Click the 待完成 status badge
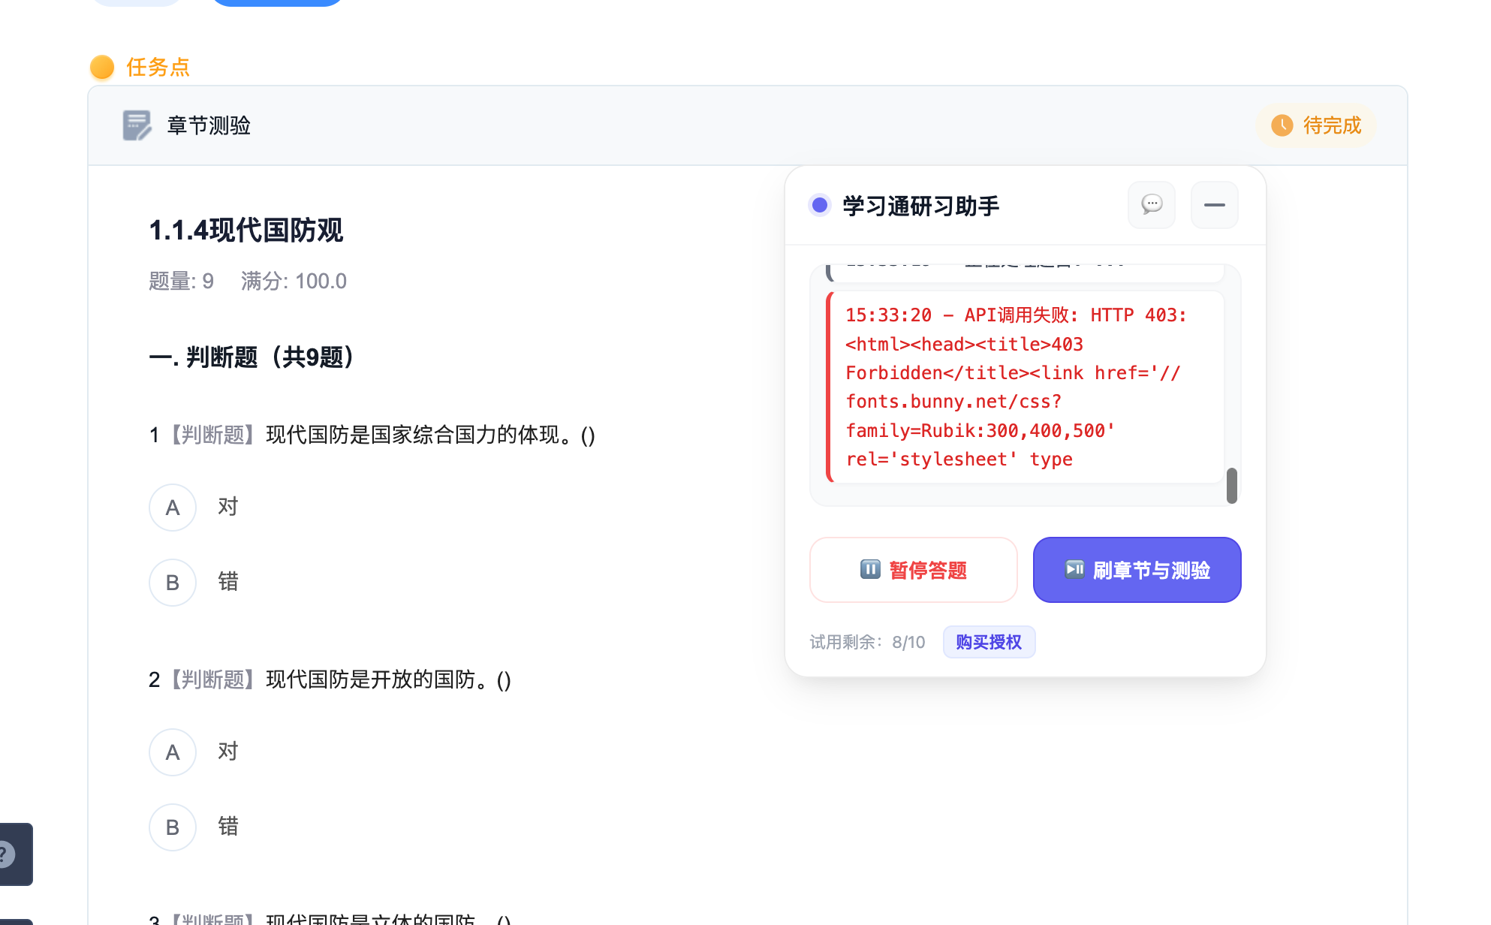The image size is (1491, 925). pyautogui.click(x=1317, y=125)
